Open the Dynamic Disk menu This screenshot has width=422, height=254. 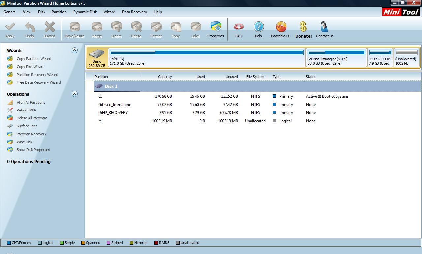tap(85, 12)
